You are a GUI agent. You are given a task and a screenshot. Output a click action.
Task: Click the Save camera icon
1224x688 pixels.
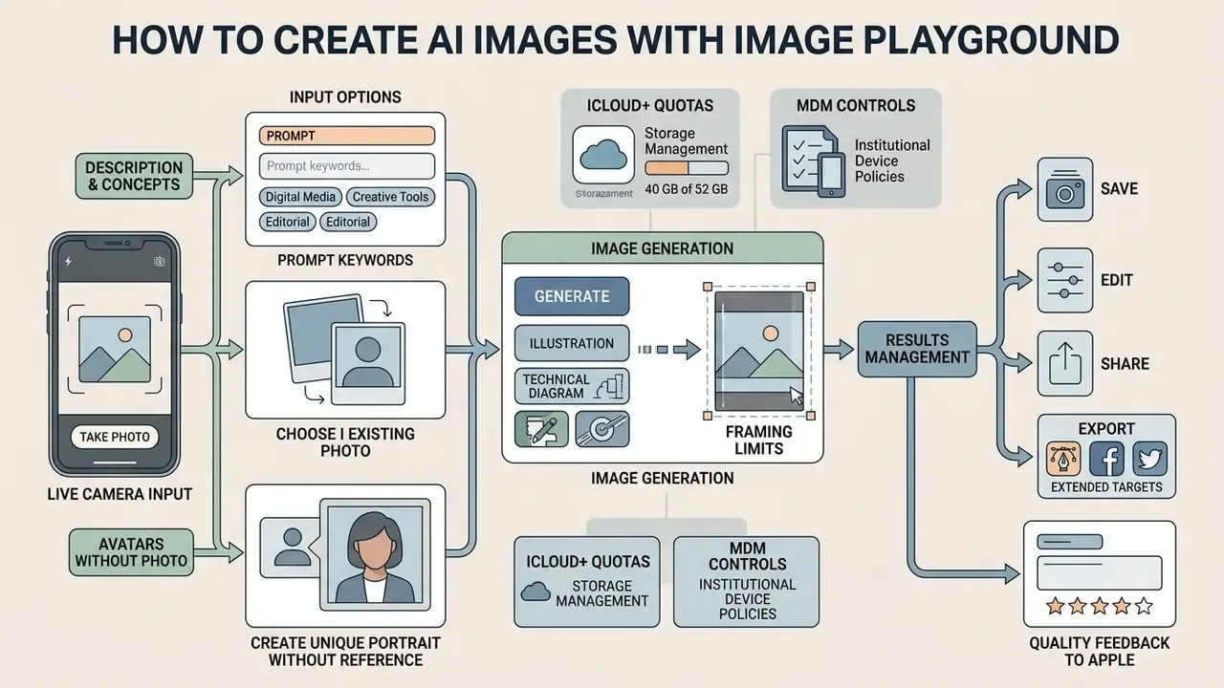coord(1064,189)
